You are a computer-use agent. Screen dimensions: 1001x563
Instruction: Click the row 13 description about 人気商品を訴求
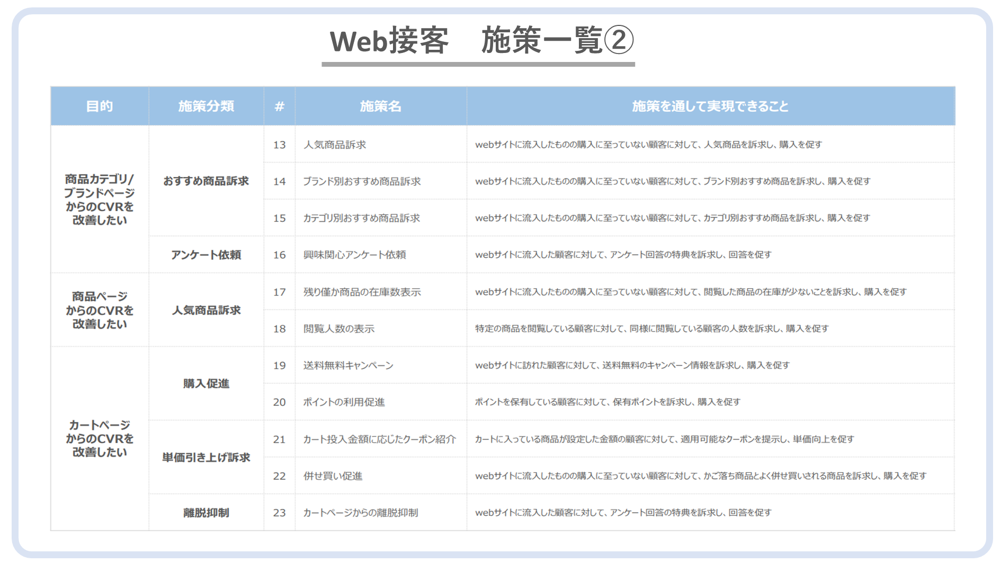(648, 145)
